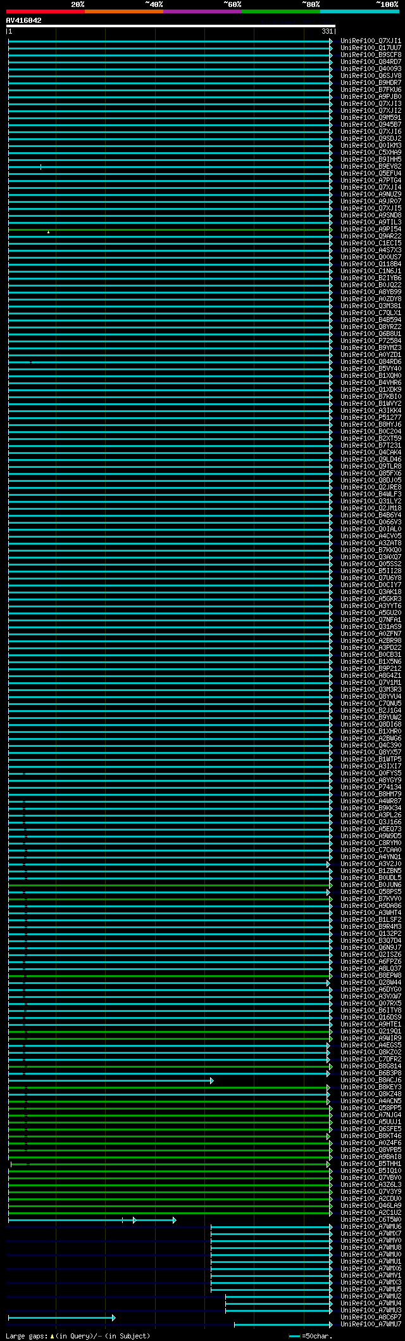Open the UniRef100_Q9TLR8 hit label
The width and height of the screenshot is (405, 1341).
(371, 466)
